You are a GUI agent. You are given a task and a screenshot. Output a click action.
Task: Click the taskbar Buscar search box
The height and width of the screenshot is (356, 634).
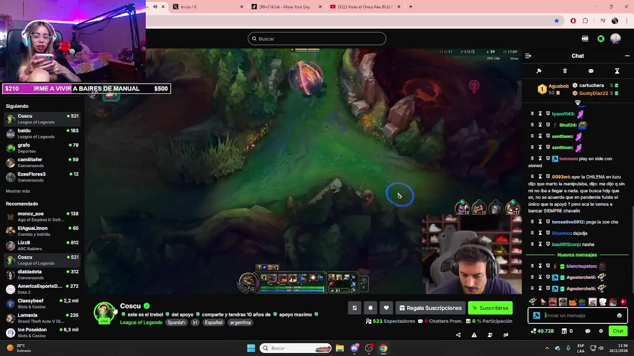coord(296,348)
